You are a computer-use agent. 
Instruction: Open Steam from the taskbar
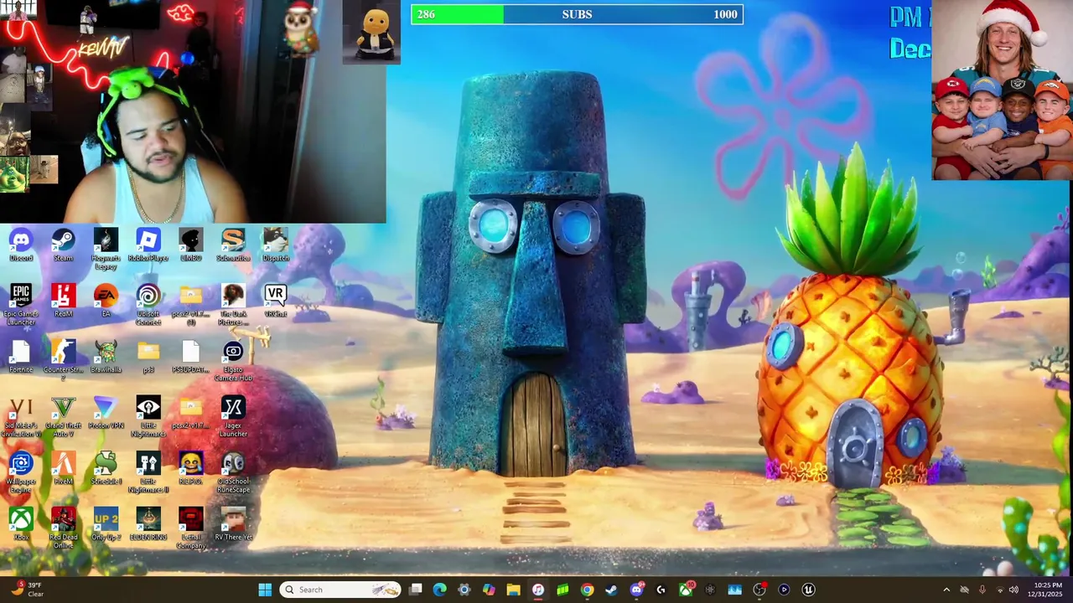pos(611,590)
